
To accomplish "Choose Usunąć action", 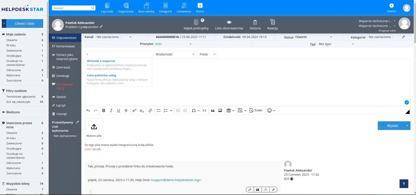I will point(65,114).
